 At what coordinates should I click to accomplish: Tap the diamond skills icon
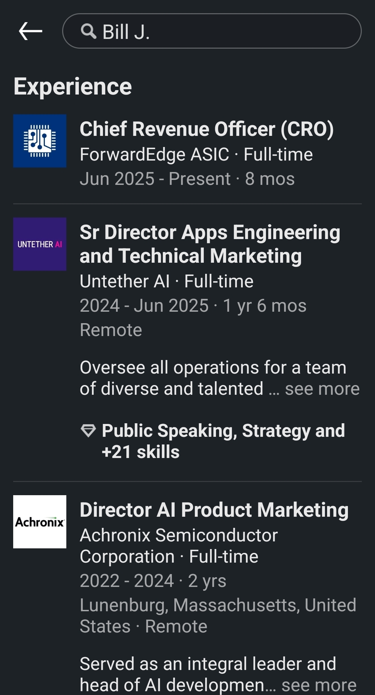tap(88, 431)
